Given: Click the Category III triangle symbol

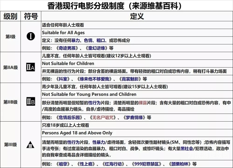Looking at the screenshot, I should pyautogui.click(x=30, y=145).
